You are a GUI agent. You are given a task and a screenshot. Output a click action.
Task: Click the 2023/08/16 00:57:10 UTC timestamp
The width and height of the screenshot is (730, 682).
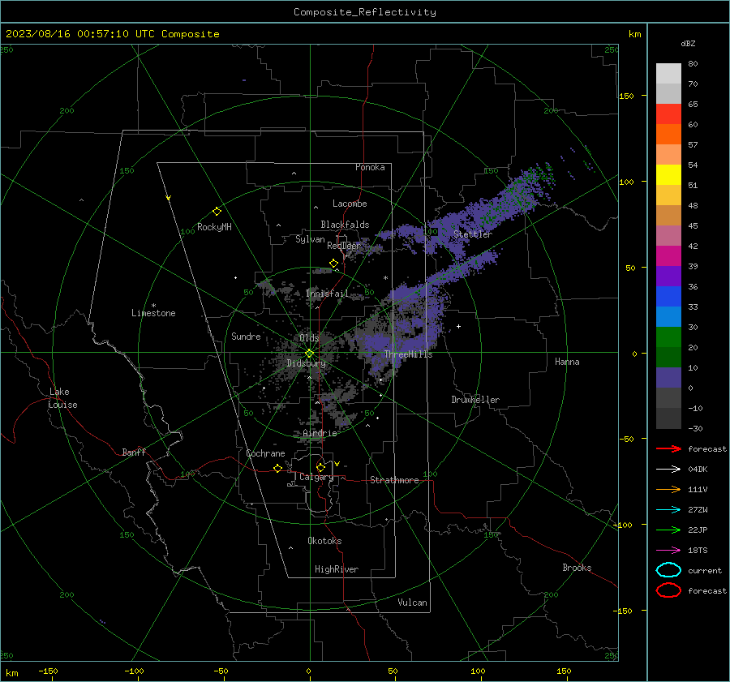(112, 34)
